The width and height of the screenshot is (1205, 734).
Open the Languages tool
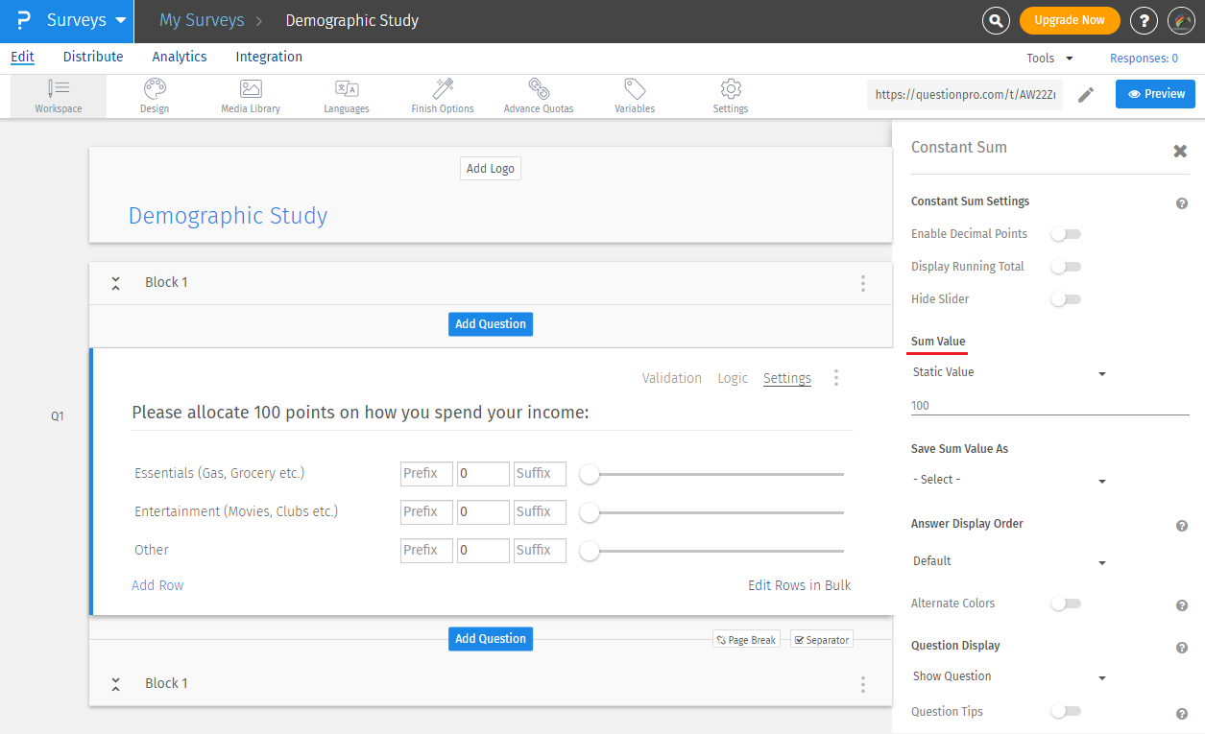[346, 96]
